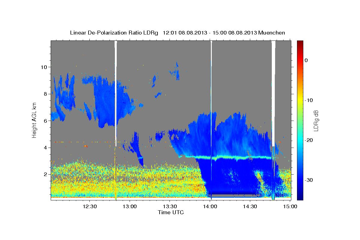Click the height tick label 4
Image resolution: width=360 pixels, height=240 pixels.
pyautogui.click(x=45, y=148)
